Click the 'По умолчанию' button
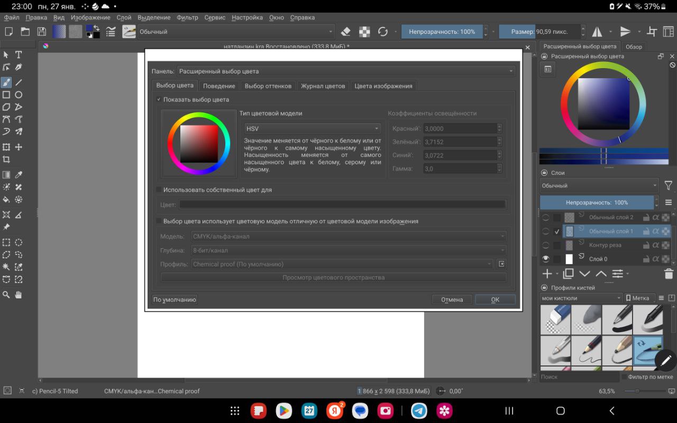The image size is (677, 423). [175, 299]
